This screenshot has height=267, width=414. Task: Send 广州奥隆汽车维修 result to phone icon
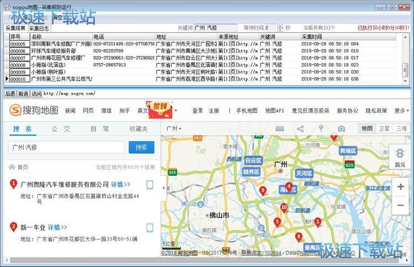pyautogui.click(x=150, y=184)
